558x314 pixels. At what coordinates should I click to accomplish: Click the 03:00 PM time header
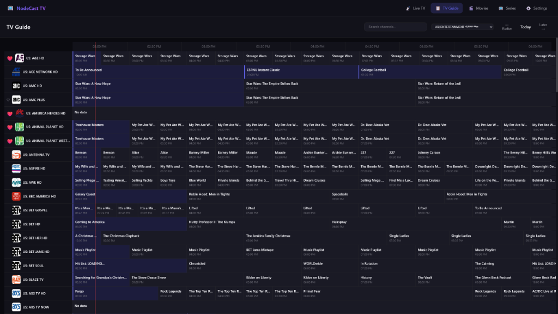point(208,47)
